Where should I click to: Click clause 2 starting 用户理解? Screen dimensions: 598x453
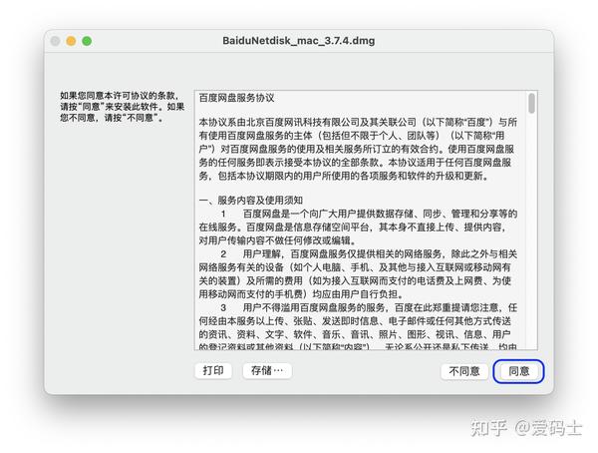358,273
